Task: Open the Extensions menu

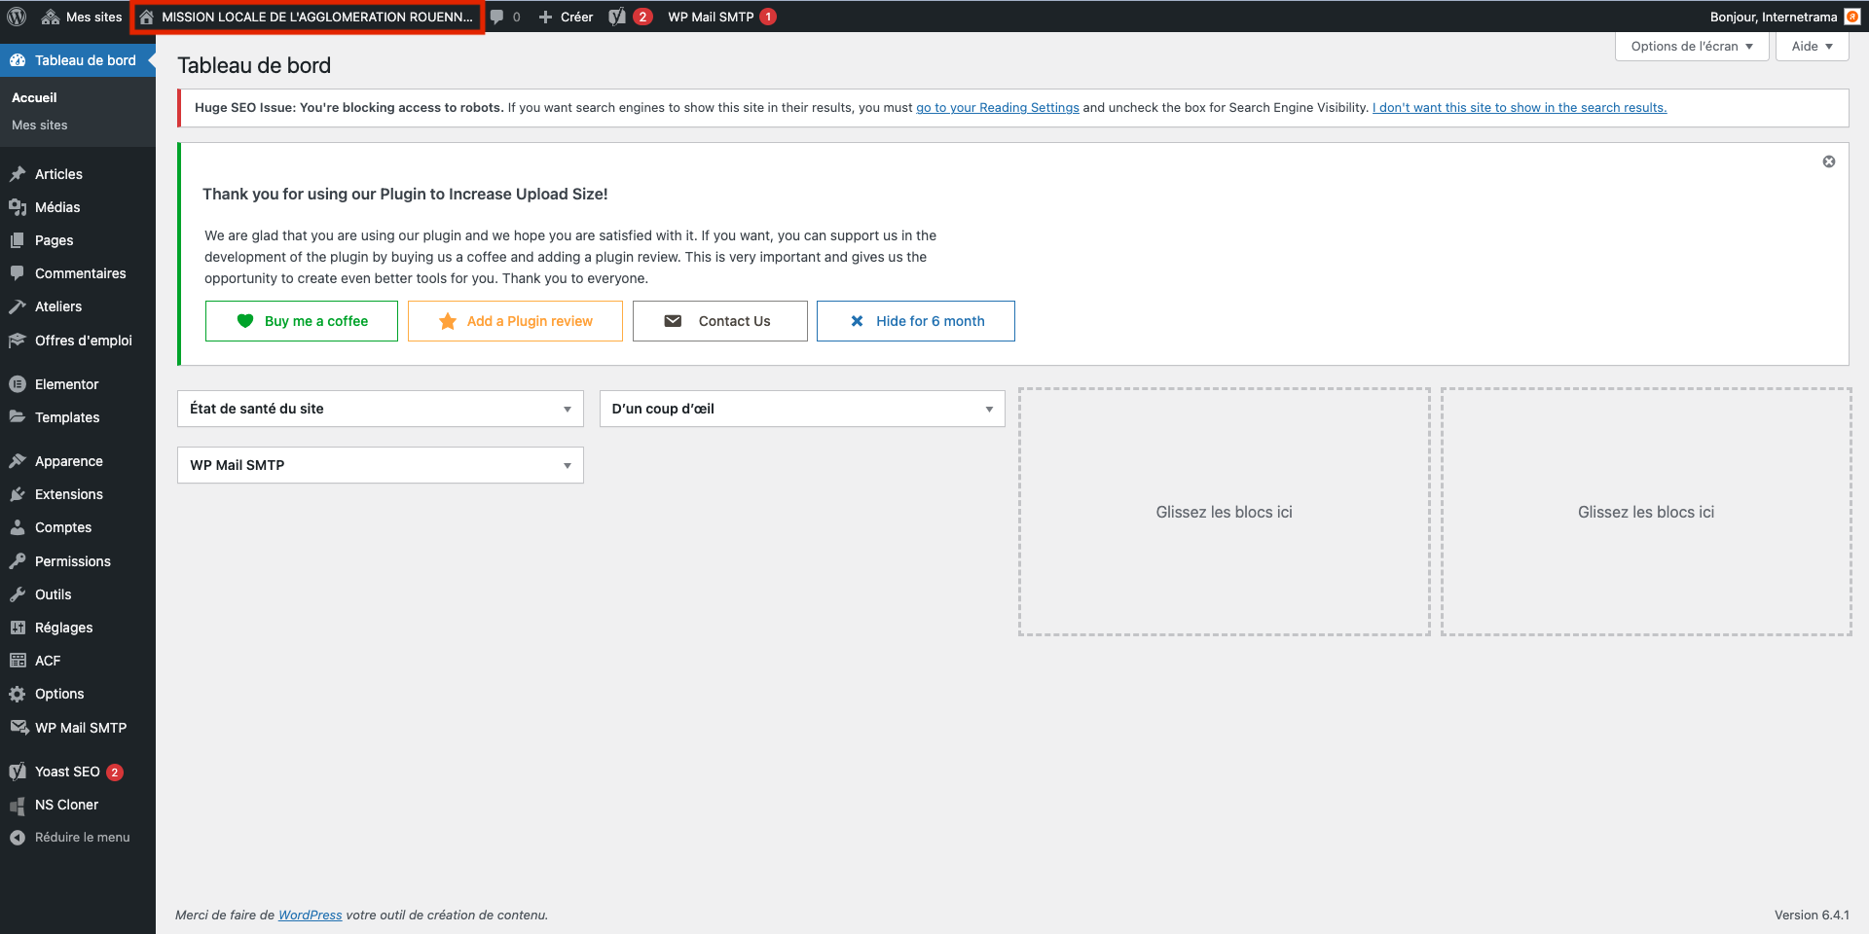Action: pyautogui.click(x=68, y=494)
